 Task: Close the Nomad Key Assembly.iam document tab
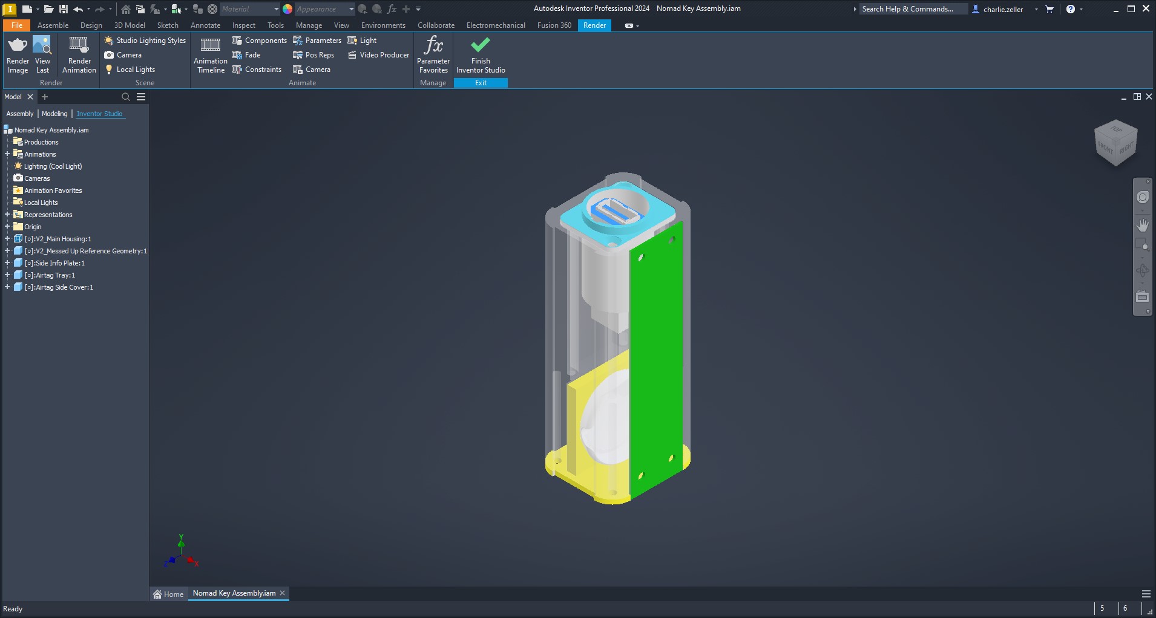[282, 593]
